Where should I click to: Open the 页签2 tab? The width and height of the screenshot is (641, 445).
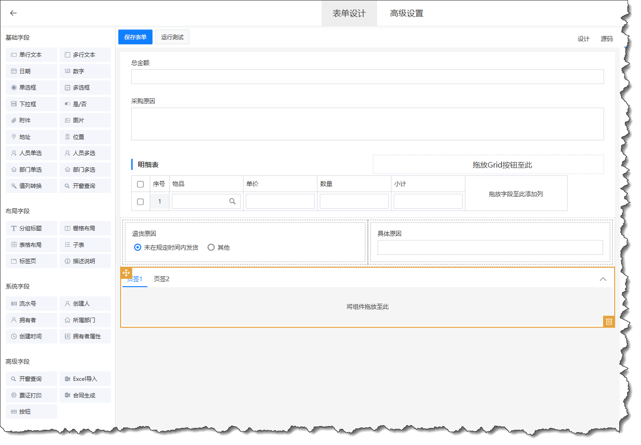(161, 279)
